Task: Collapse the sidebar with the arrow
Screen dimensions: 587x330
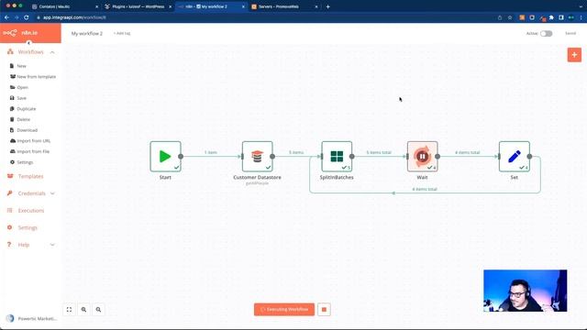Action: tap(28, 43)
